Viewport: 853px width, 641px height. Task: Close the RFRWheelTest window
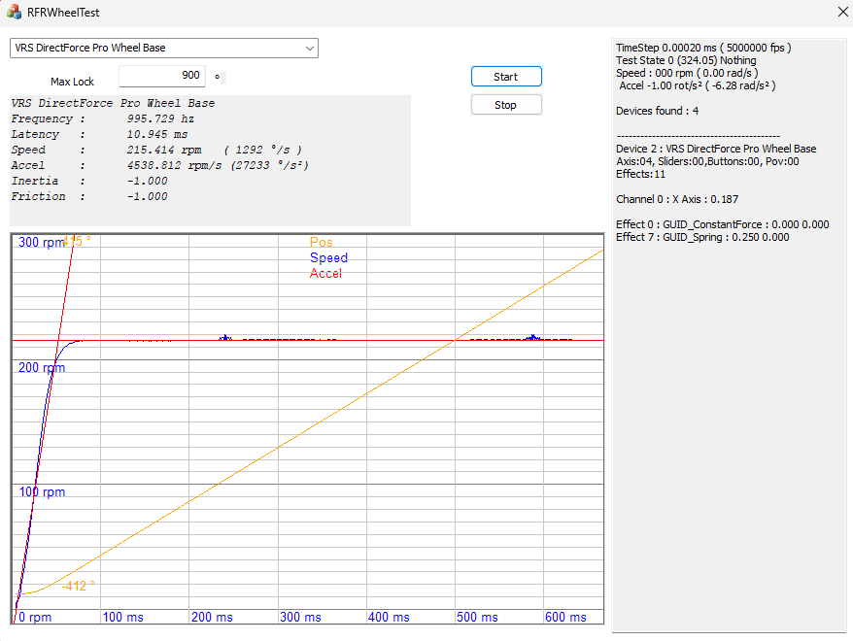842,12
